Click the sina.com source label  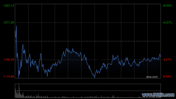point(152,77)
